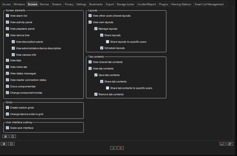Toggle the View tab contents checkbox
Image resolution: width=237 pixels, height=156 pixels.
[90, 68]
